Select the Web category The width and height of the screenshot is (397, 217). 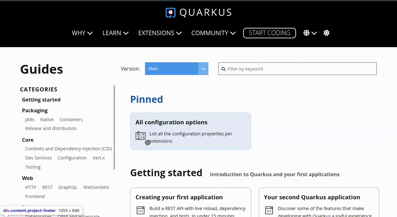(x=28, y=178)
